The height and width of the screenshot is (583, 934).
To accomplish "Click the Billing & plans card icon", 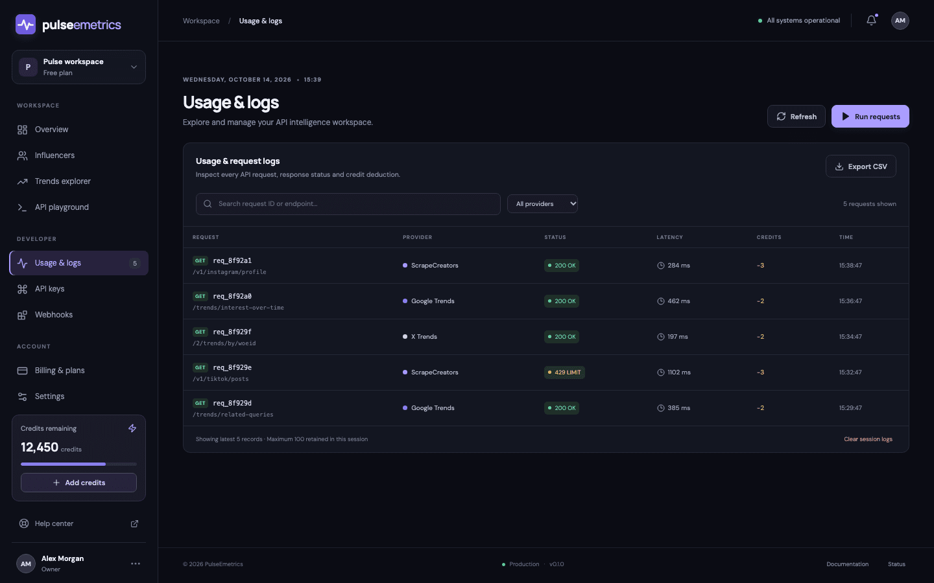I will pyautogui.click(x=23, y=371).
